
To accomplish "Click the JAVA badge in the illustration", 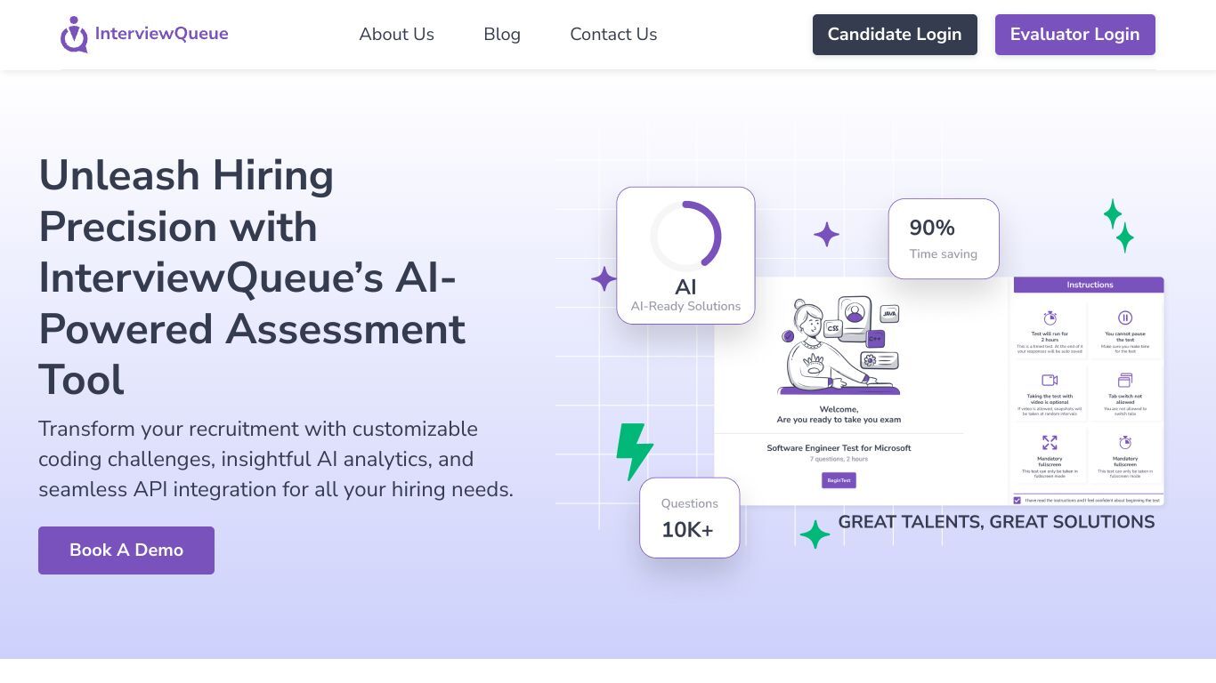I will click(x=889, y=314).
